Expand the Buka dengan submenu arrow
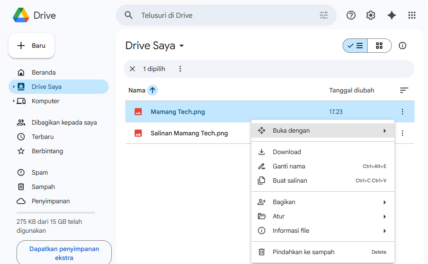This screenshot has height=264, width=428. coord(385,130)
